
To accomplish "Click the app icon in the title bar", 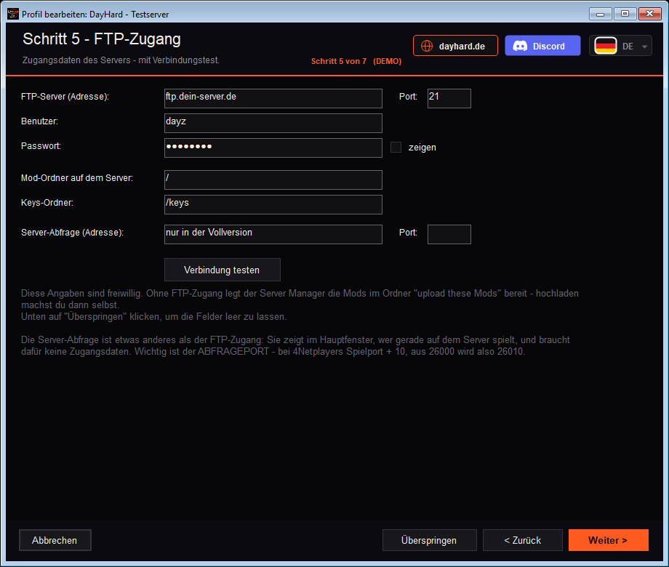I will [x=13, y=14].
